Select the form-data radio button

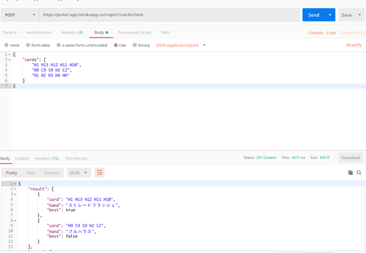28,45
